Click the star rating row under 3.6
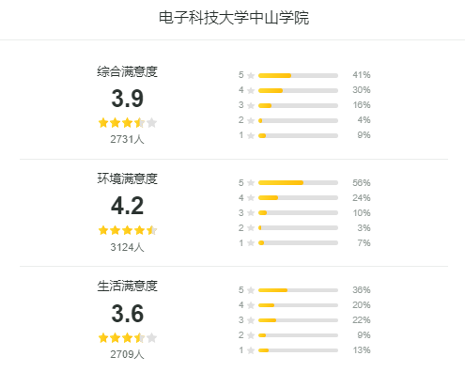 coord(128,338)
